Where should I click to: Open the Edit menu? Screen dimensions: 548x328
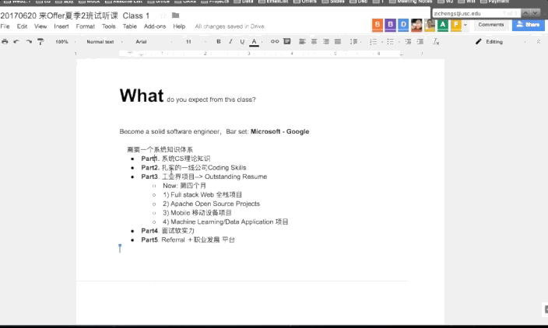tap(22, 26)
